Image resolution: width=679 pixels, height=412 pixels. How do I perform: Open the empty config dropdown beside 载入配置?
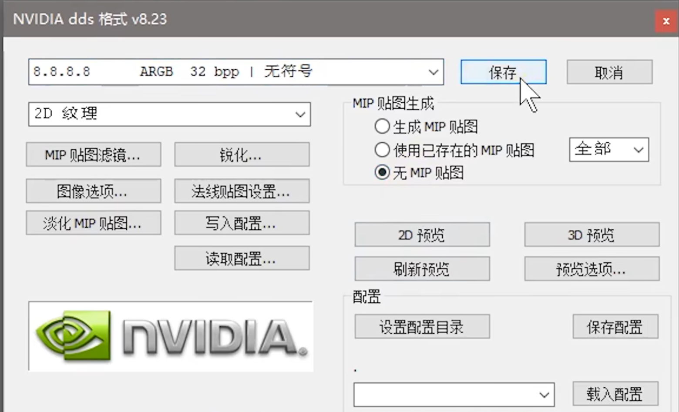coord(454,395)
